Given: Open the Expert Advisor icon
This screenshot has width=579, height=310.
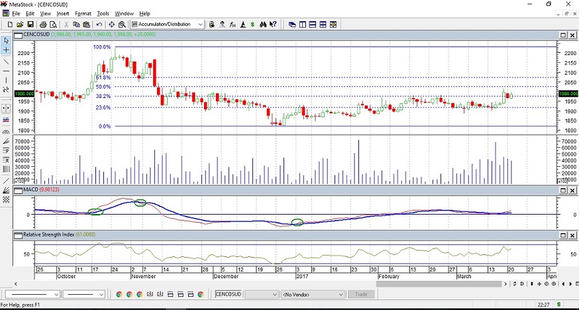Looking at the screenshot, I should point(223,25).
